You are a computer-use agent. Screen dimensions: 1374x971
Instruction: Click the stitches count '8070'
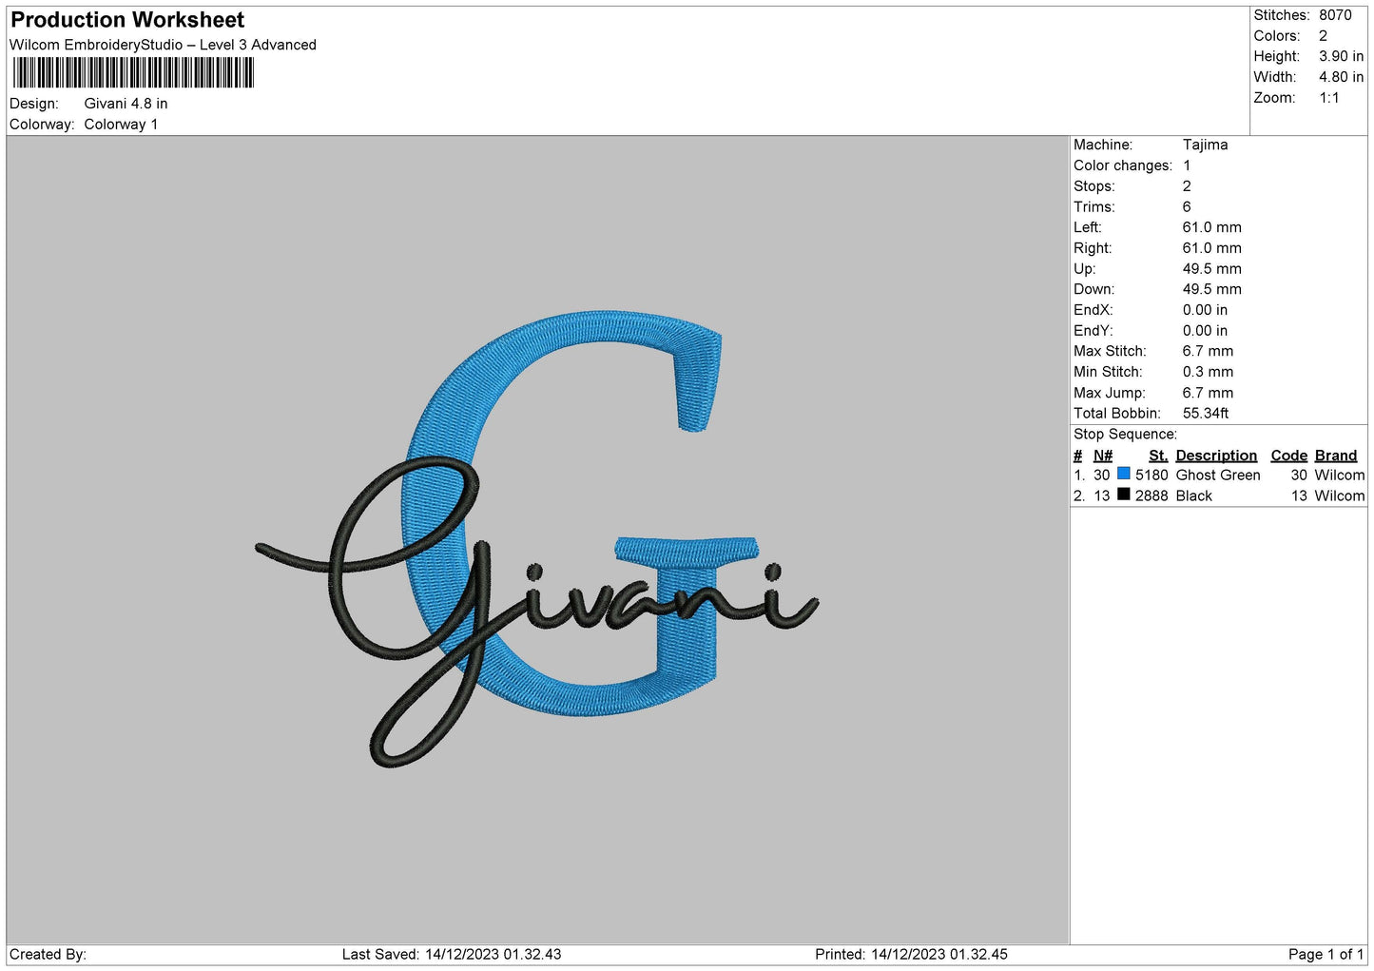click(1335, 15)
